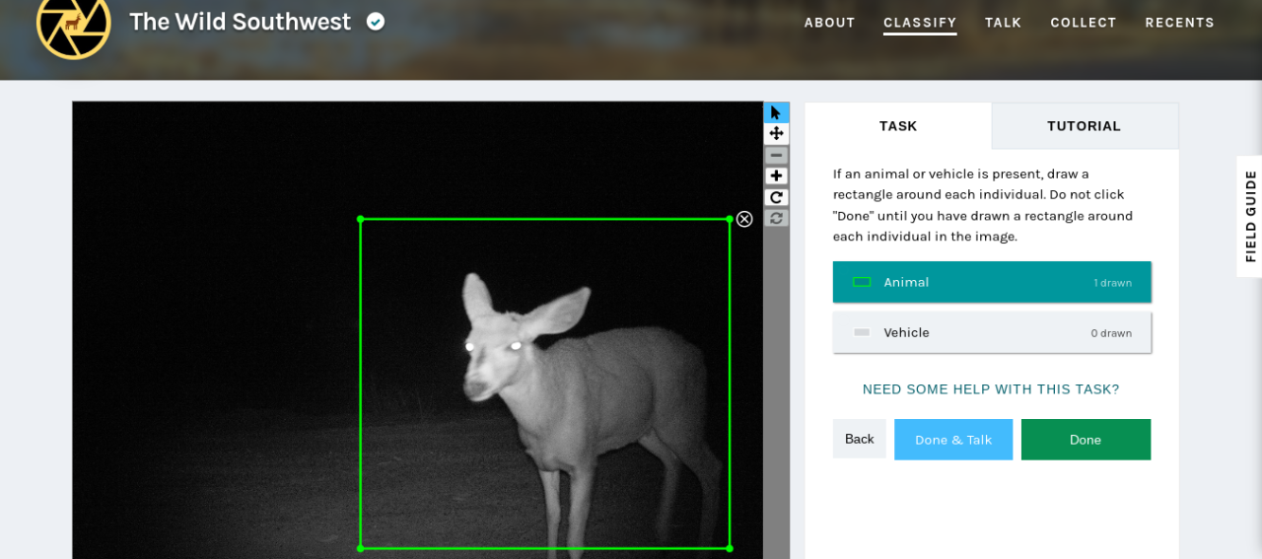
Task: Click the Back button
Action: [860, 439]
